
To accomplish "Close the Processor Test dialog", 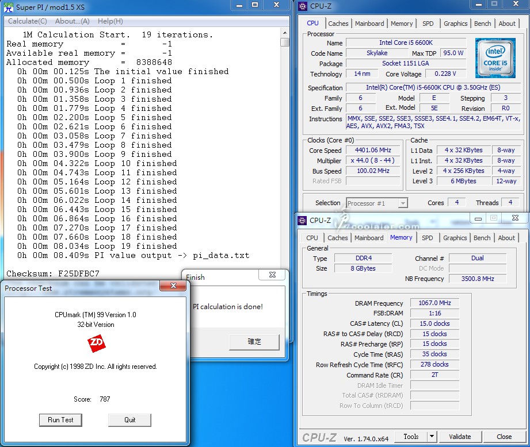I will tap(173, 286).
